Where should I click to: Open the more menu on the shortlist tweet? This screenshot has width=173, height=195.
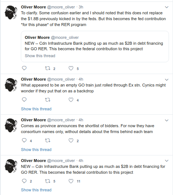click(x=166, y=120)
